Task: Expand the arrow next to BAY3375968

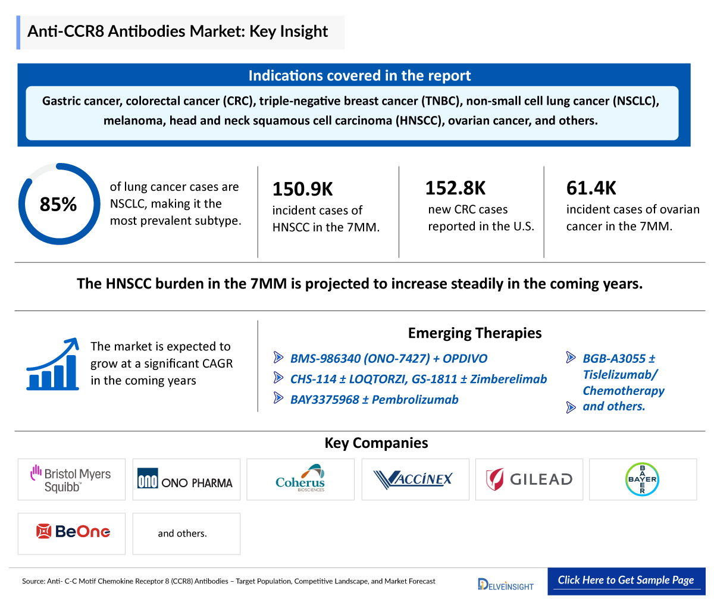Action: click(x=278, y=399)
